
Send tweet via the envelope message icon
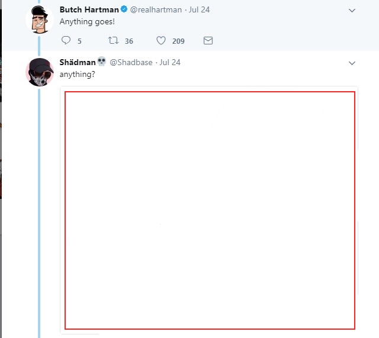click(208, 41)
